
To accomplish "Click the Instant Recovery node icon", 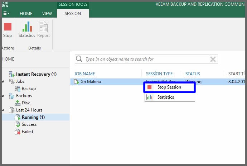I will point(12,74).
